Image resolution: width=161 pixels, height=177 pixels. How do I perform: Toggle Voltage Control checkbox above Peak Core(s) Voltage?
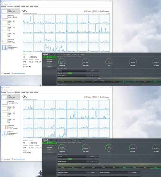[x=58, y=170]
